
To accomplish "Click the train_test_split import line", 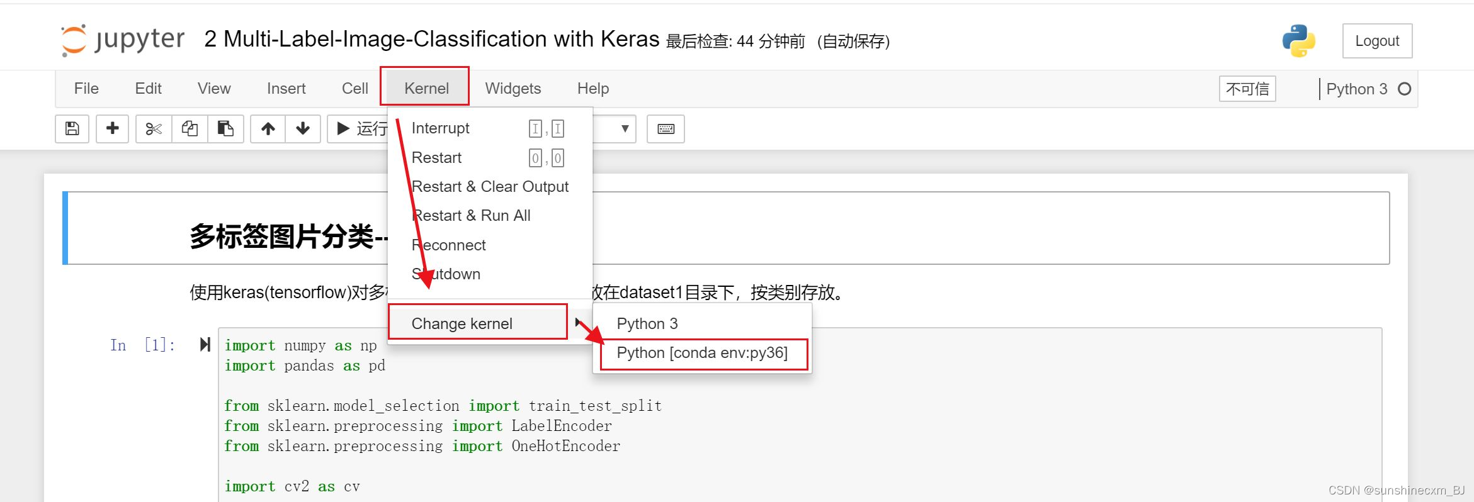I will (x=443, y=406).
